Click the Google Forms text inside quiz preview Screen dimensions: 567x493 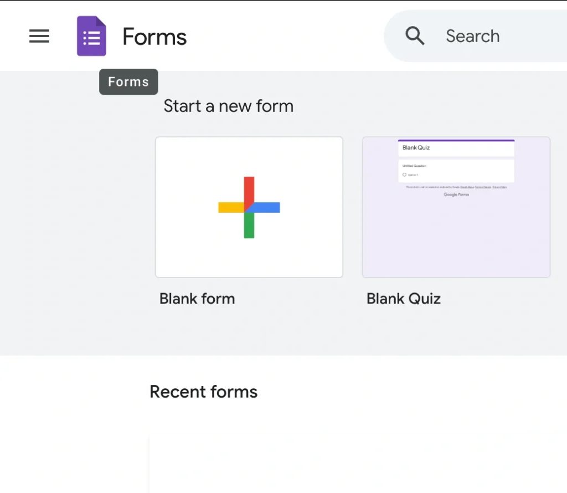pos(456,194)
